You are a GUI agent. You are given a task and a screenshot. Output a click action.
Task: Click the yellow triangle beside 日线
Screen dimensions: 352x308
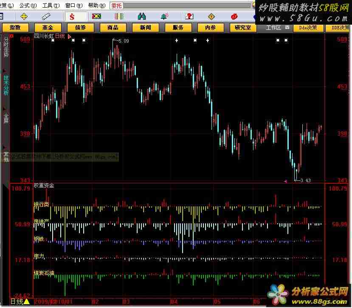pyautogui.click(x=27, y=302)
